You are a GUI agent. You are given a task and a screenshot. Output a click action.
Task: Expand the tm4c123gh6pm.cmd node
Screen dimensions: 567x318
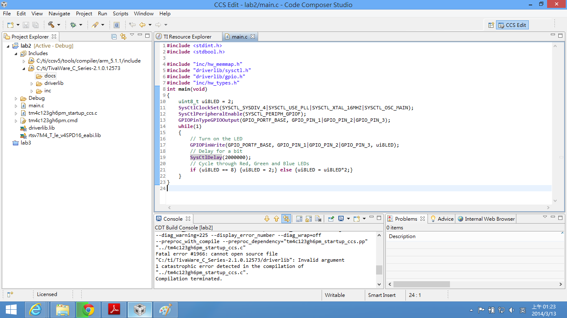tap(16, 120)
